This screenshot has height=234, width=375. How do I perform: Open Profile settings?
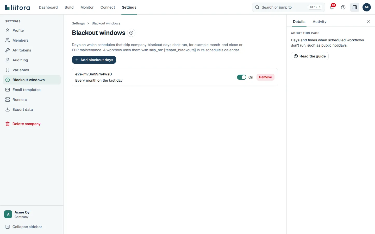tap(32, 30)
